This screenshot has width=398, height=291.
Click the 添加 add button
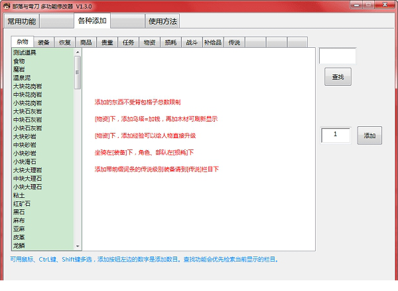pyautogui.click(x=369, y=136)
